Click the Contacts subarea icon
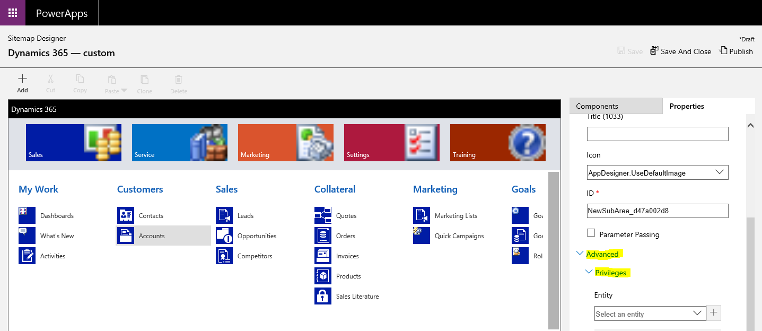The width and height of the screenshot is (762, 331). pyautogui.click(x=126, y=215)
